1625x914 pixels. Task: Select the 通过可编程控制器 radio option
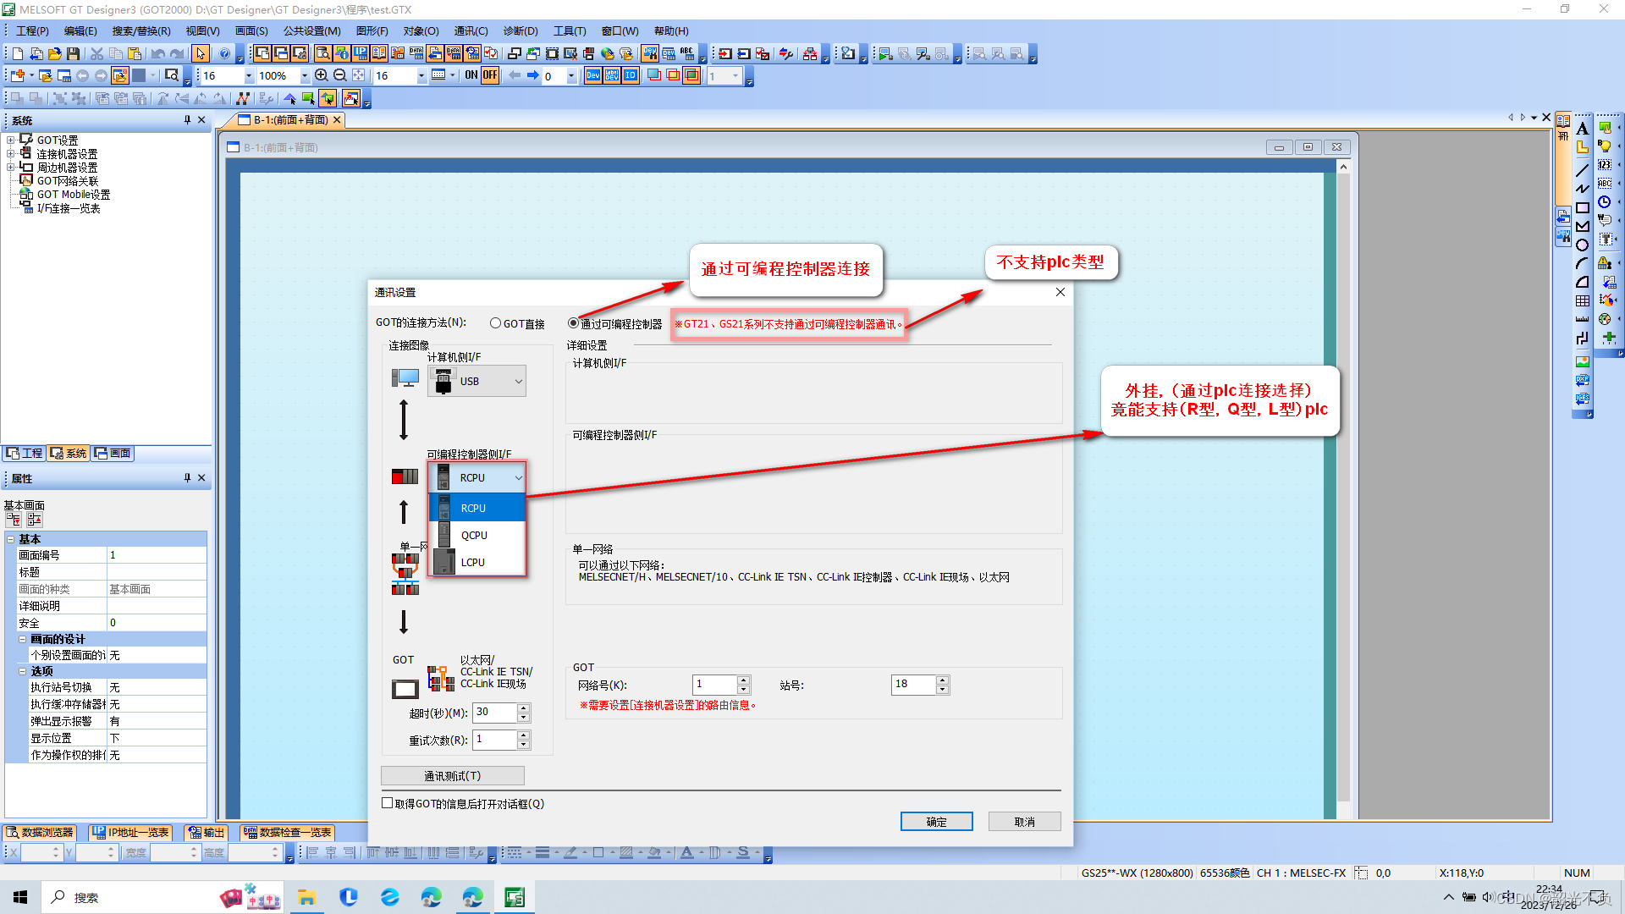[x=574, y=323]
